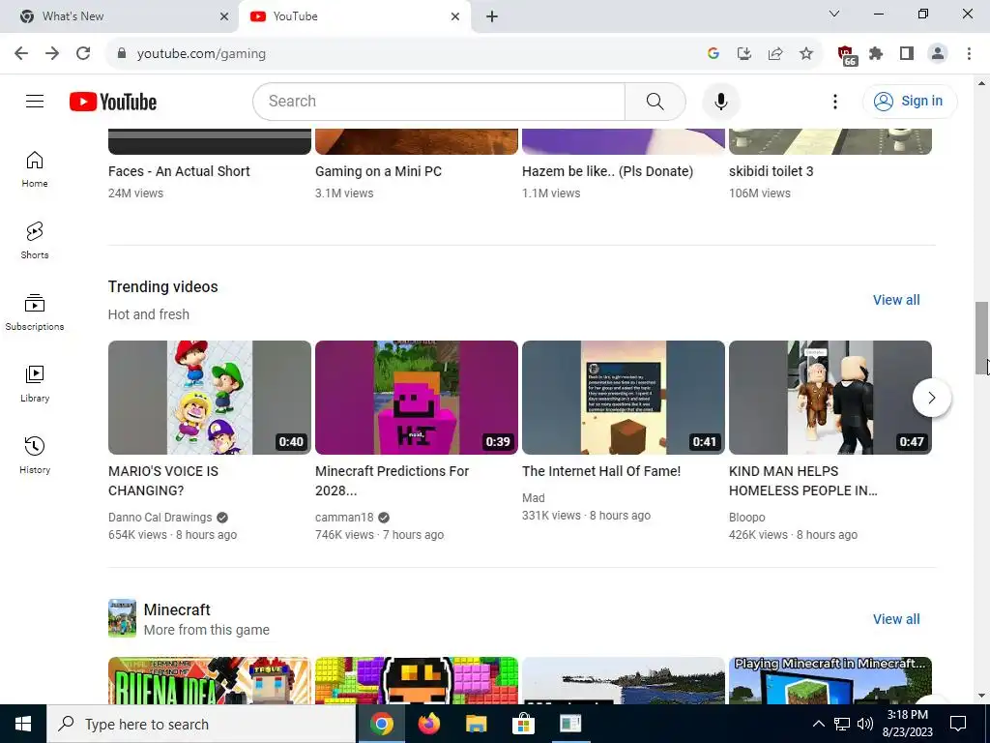Viewport: 990px width, 743px height.
Task: Play The Internet Hall Of Fame thumbnail
Action: coord(624,398)
